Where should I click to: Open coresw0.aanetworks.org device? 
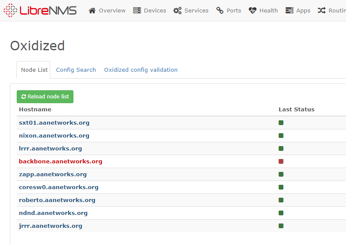coord(59,187)
